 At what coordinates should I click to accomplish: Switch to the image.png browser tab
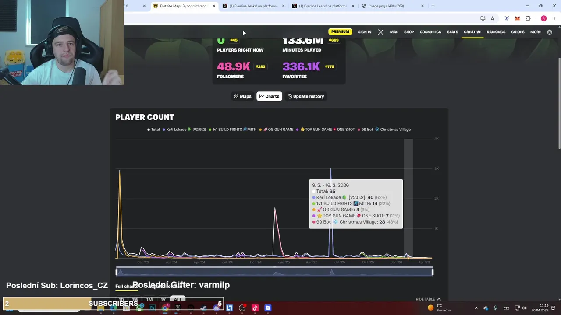(392, 6)
